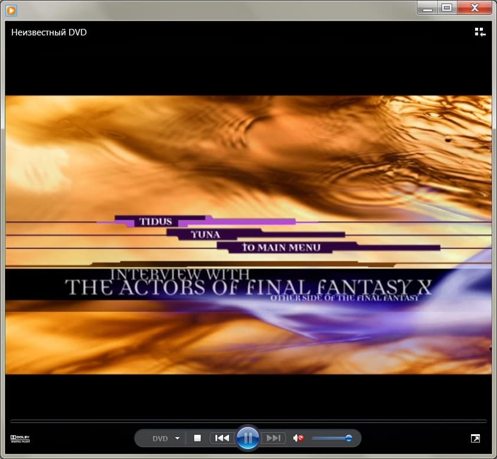Viewport: 497px width, 459px height.
Task: Stop the DVD playback
Action: click(198, 438)
